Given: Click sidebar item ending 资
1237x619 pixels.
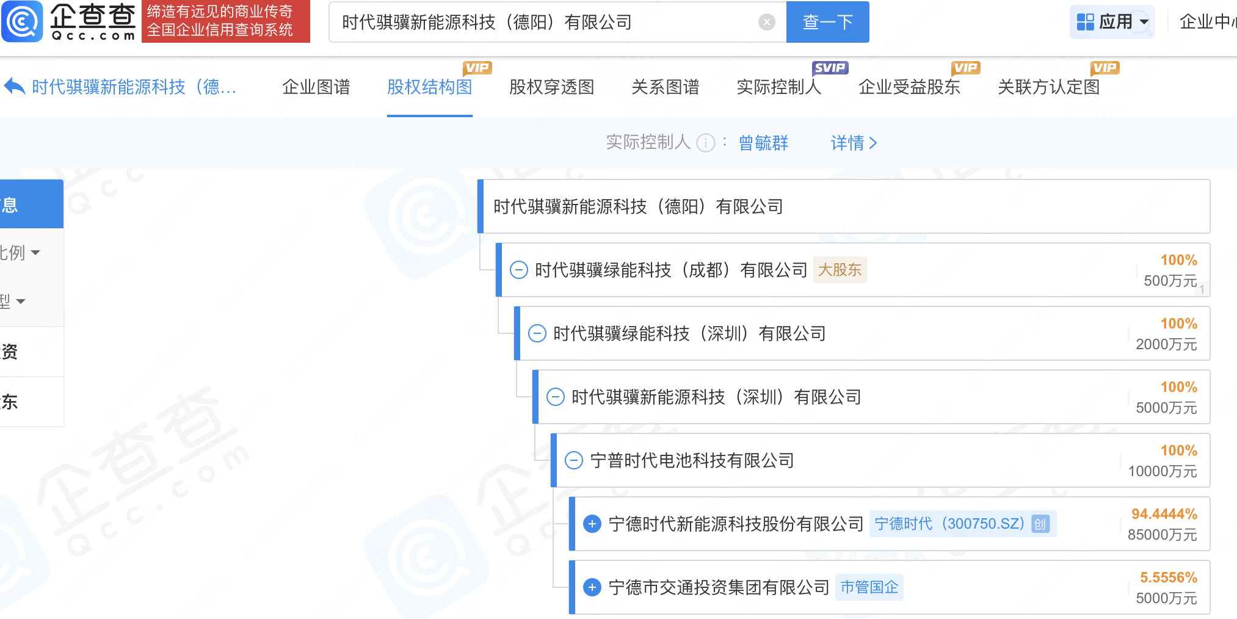Looking at the screenshot, I should tap(32, 352).
